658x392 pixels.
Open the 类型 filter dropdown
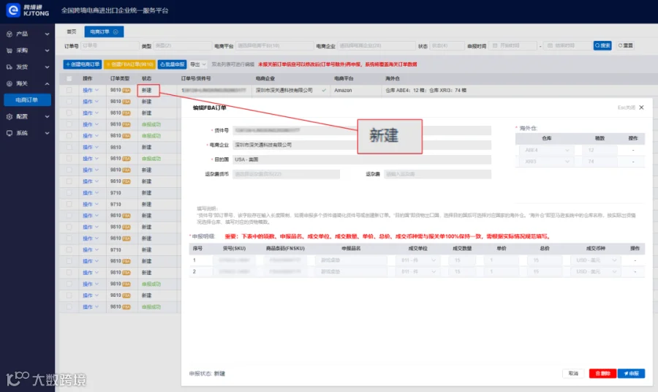pyautogui.click(x=182, y=45)
